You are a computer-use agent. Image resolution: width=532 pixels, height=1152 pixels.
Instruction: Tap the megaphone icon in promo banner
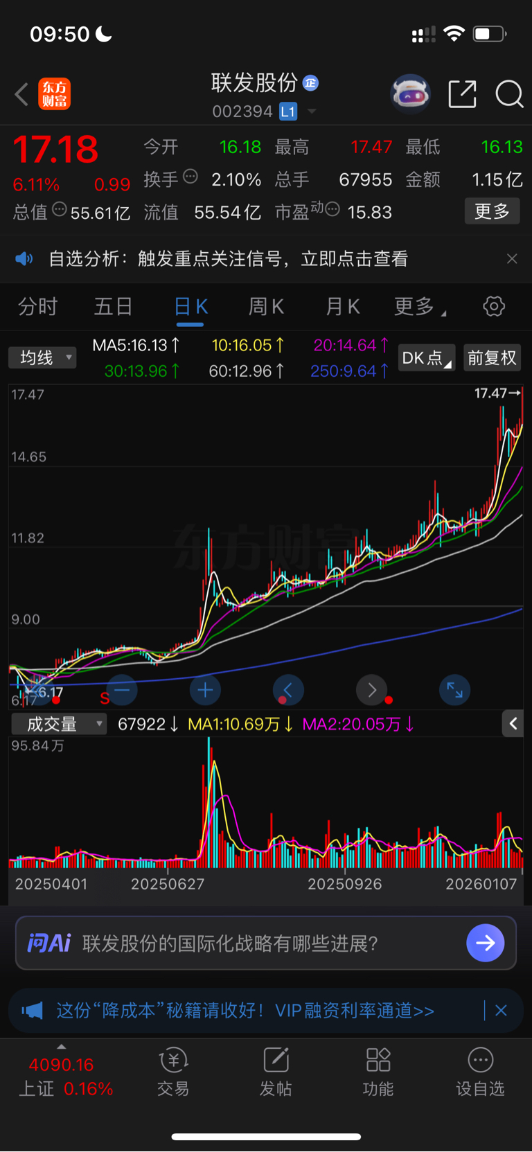point(32,1011)
